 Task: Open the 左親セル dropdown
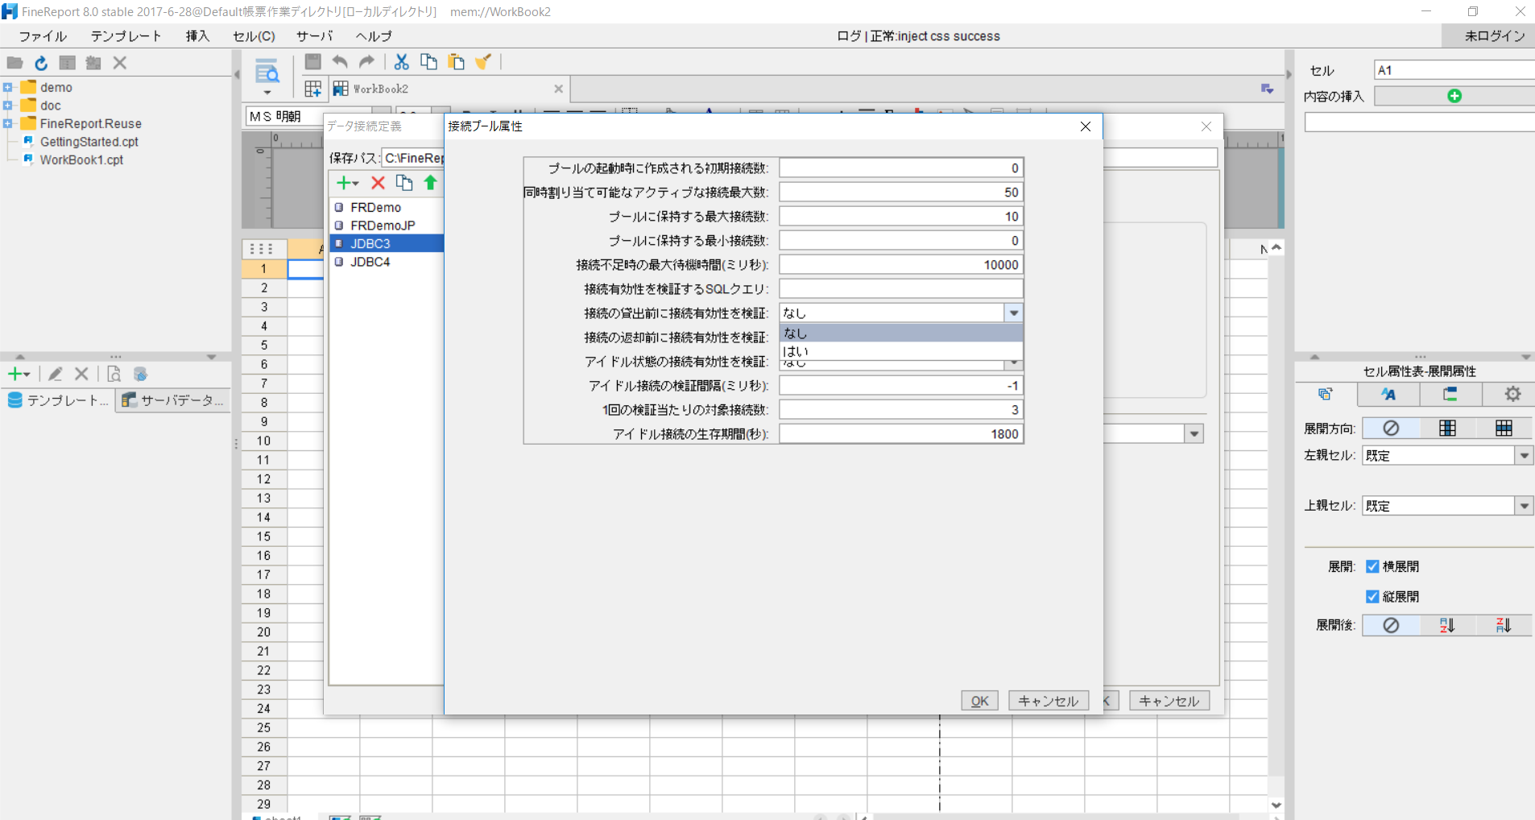coord(1525,455)
